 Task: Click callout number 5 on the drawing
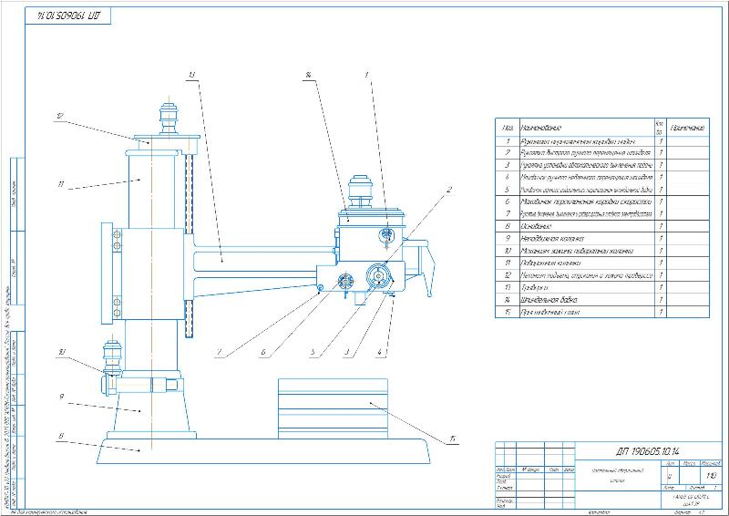tap(313, 352)
